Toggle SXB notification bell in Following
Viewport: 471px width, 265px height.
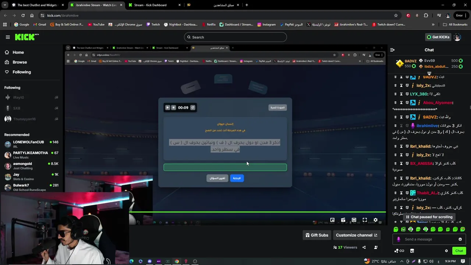tap(56, 108)
